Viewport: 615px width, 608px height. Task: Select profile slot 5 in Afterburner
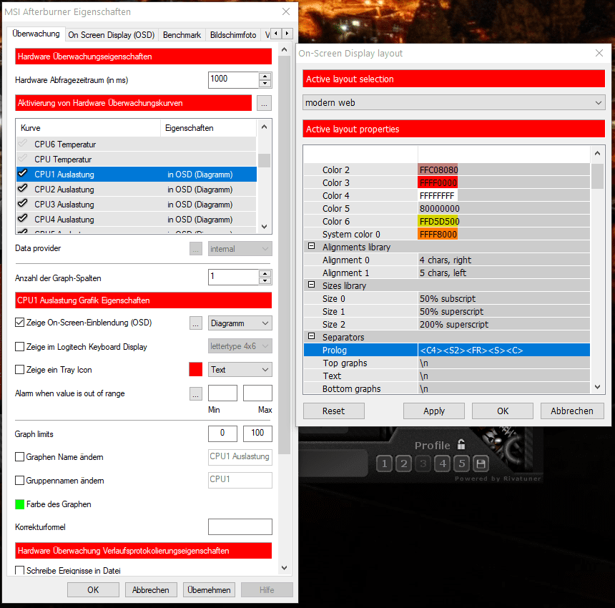tap(462, 464)
